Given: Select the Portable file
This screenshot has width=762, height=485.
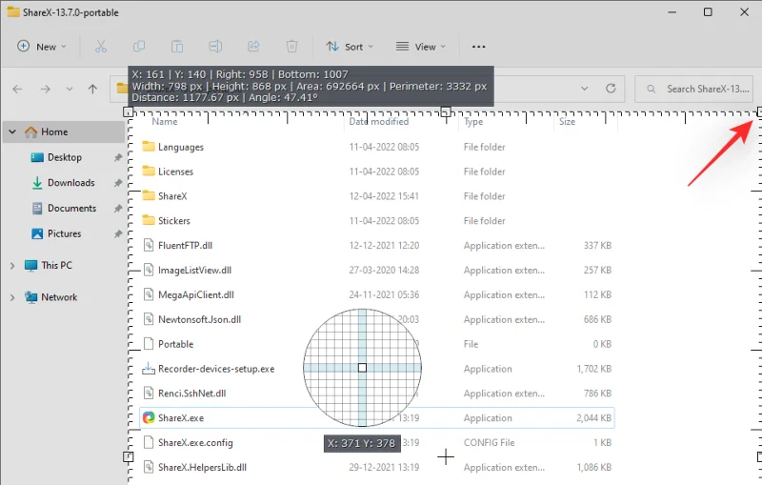Looking at the screenshot, I should (x=175, y=344).
